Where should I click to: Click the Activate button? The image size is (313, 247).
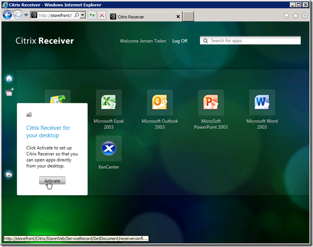click(x=52, y=181)
